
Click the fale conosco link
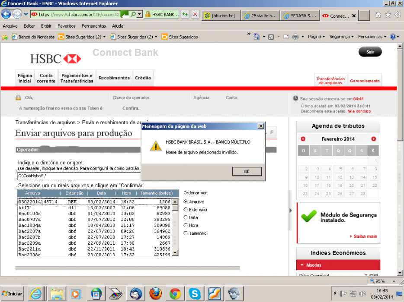point(359,111)
